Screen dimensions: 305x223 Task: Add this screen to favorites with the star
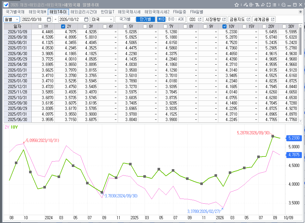237,5
